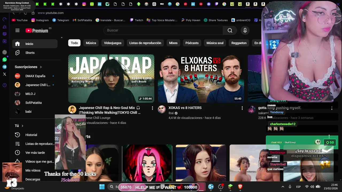Click Japanese Chill Lounge channel avatar under video

point(72,109)
